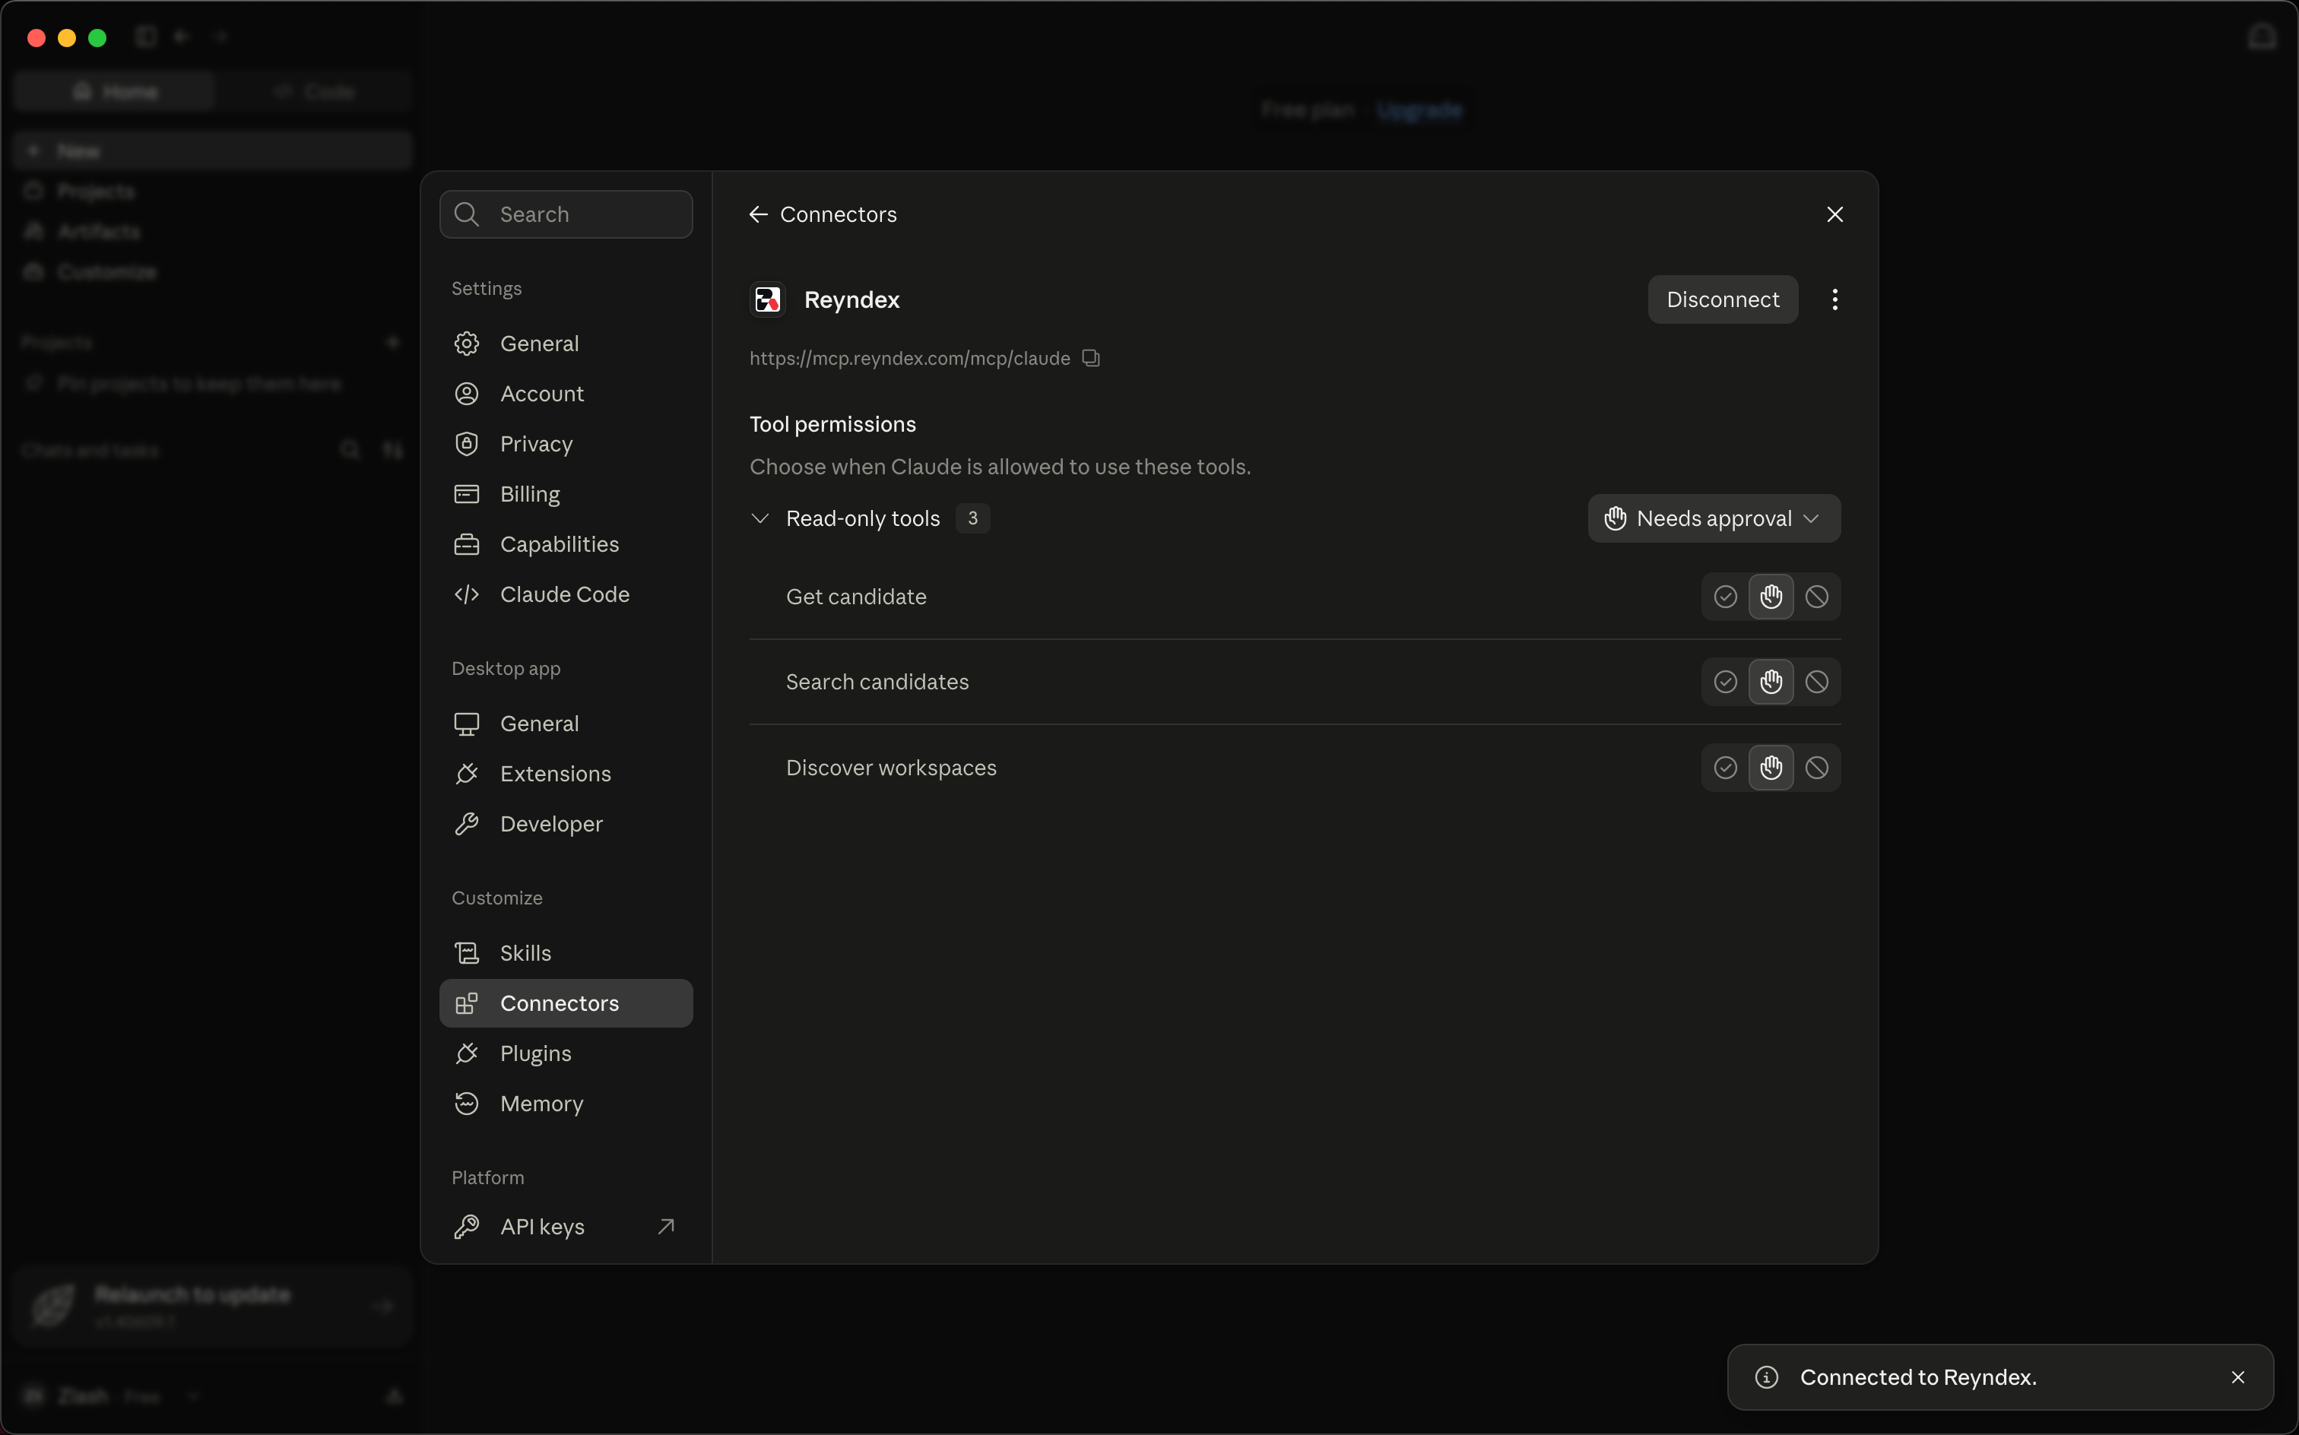Click the Search candidates tool name
Screen dimensions: 2299x1435
tap(877, 683)
